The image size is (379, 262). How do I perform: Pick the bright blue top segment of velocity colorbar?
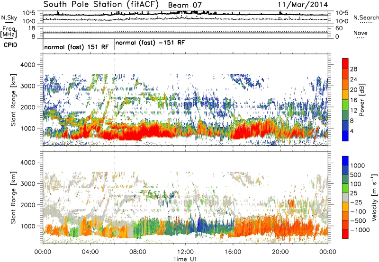345,161
